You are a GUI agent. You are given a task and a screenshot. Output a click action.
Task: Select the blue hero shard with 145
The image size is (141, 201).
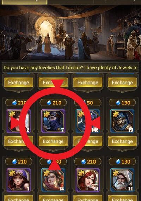coord(88,121)
